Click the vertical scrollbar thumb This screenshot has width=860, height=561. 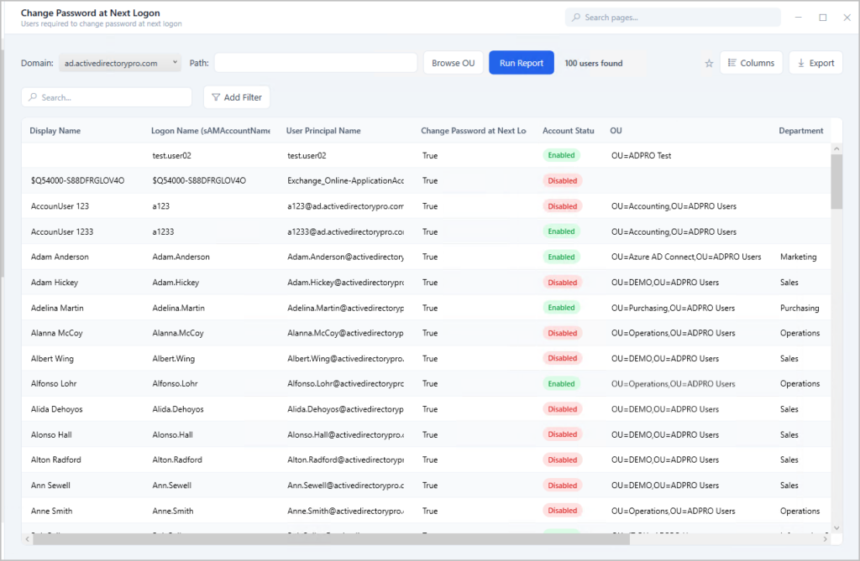pyautogui.click(x=836, y=181)
